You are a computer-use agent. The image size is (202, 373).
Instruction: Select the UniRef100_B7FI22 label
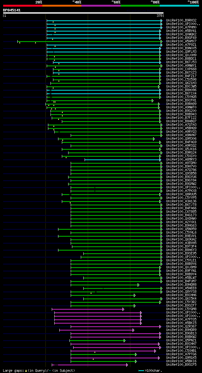pos(181,118)
